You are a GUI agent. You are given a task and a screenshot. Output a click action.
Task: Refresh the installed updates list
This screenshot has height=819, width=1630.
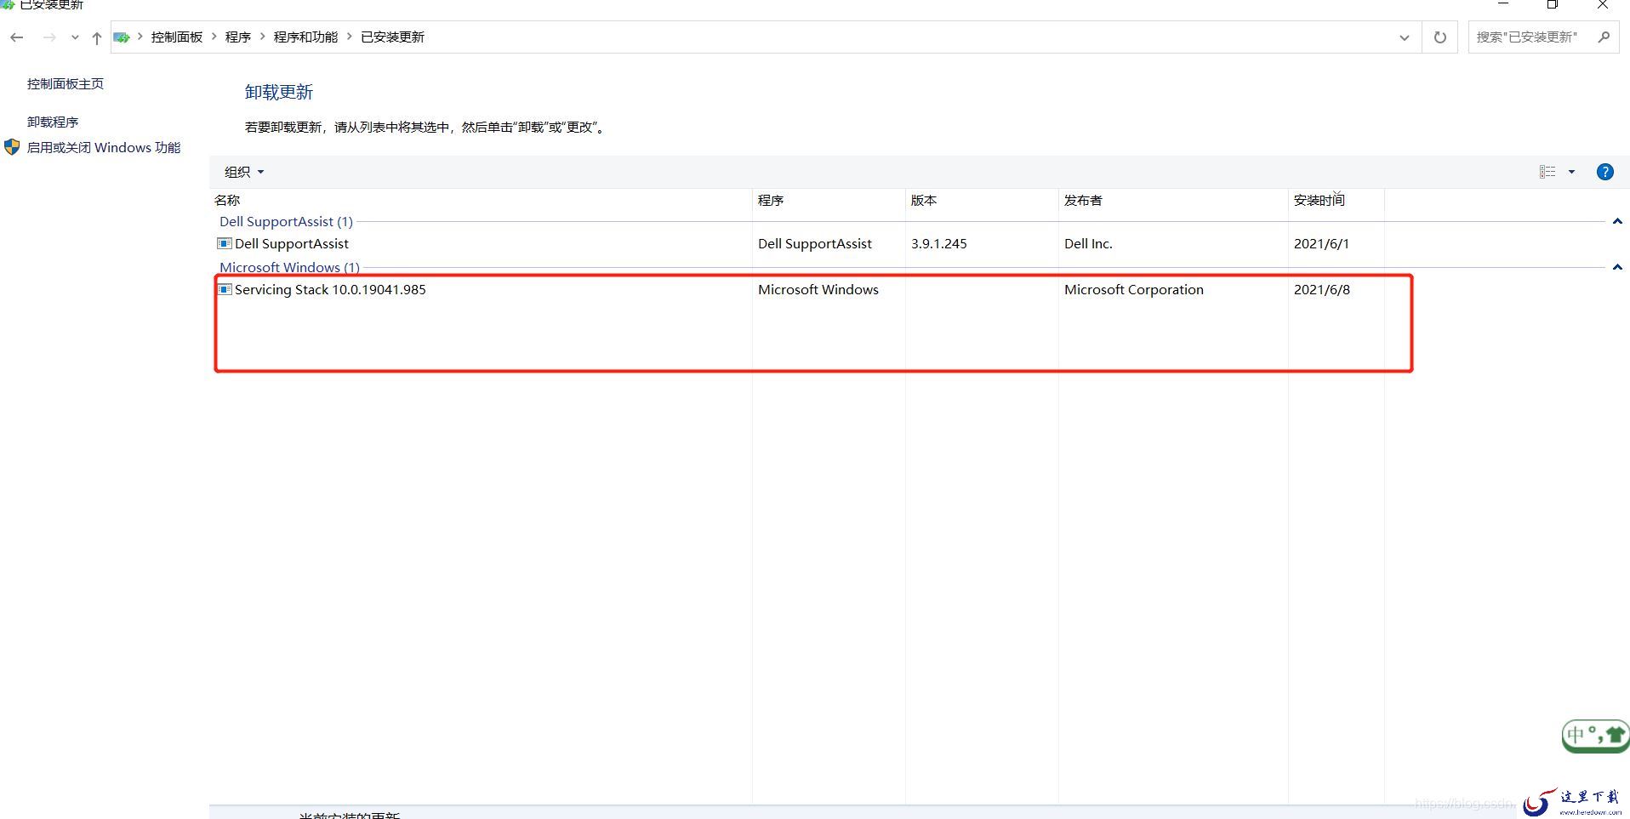[1440, 37]
